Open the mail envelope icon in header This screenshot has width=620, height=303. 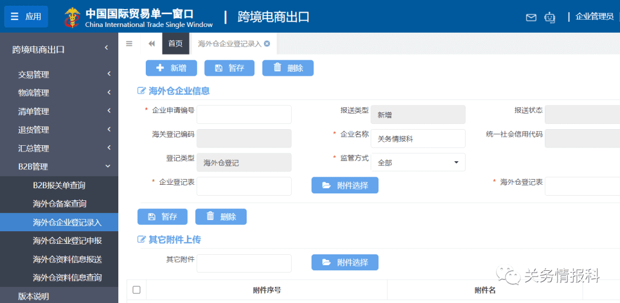[531, 17]
